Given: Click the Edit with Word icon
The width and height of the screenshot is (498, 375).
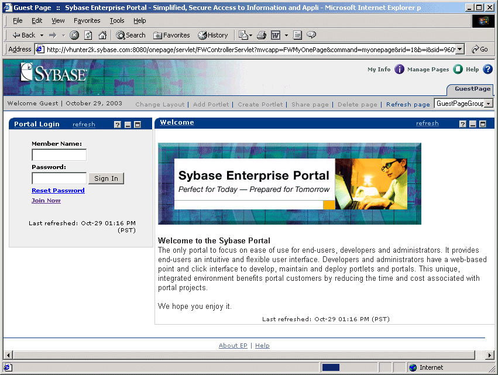Looking at the screenshot, I should pyautogui.click(x=276, y=35).
